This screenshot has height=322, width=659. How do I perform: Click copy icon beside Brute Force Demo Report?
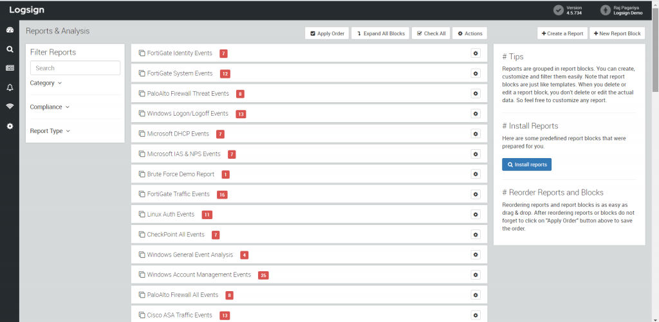pos(141,174)
